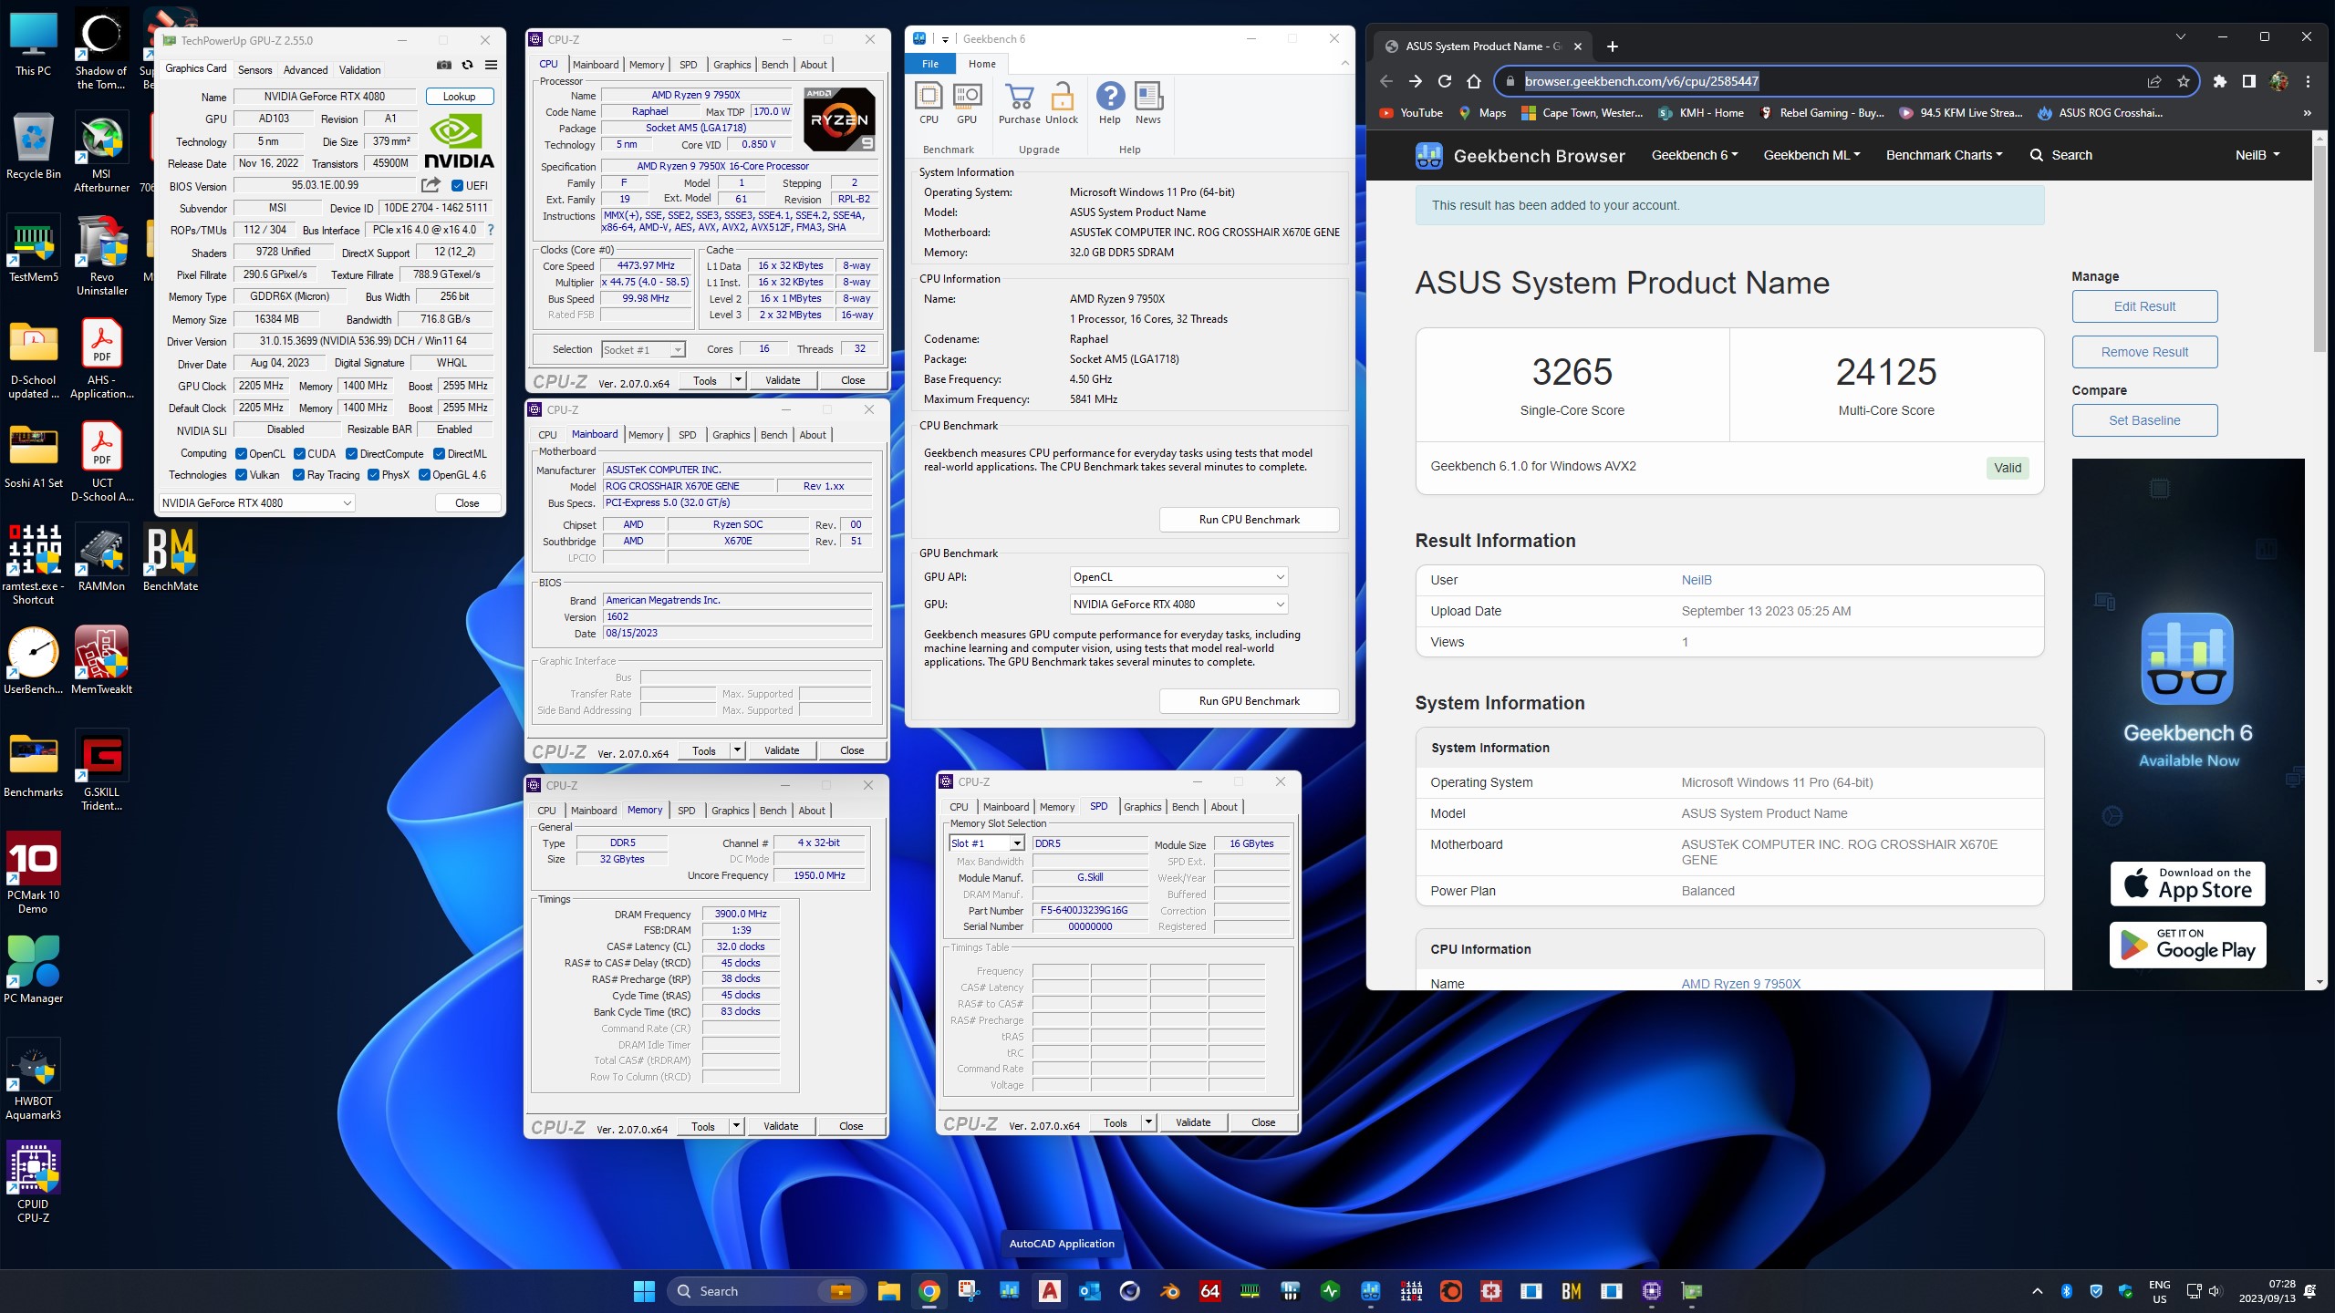2335x1313 pixels.
Task: Open MSI Afterburner desktop icon
Action: click(x=101, y=154)
